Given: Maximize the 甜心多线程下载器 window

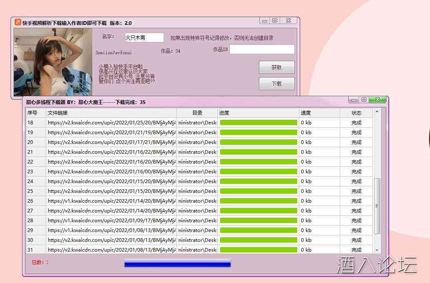Looking at the screenshot, I should [x=364, y=100].
